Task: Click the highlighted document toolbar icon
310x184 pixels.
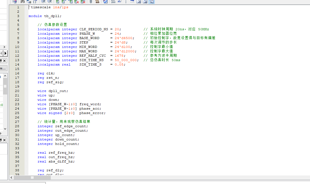Action: click(152, 2)
